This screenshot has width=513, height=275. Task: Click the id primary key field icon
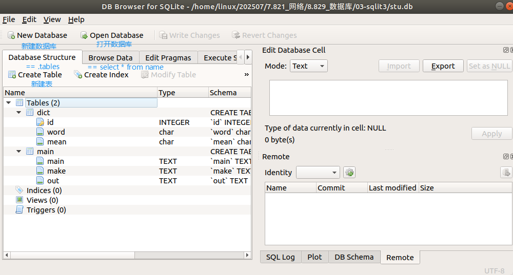40,122
